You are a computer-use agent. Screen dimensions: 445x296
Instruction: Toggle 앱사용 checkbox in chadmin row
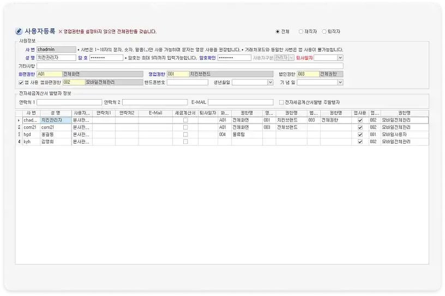click(360, 120)
